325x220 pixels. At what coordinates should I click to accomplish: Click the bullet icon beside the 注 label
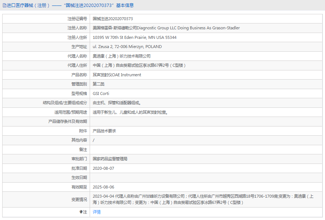(x=81, y=212)
